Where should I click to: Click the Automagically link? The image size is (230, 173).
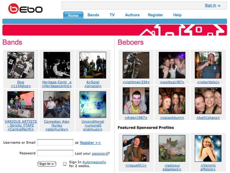tap(94, 162)
